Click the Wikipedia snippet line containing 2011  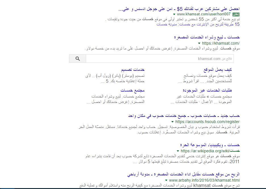pyautogui.click(x=186, y=161)
